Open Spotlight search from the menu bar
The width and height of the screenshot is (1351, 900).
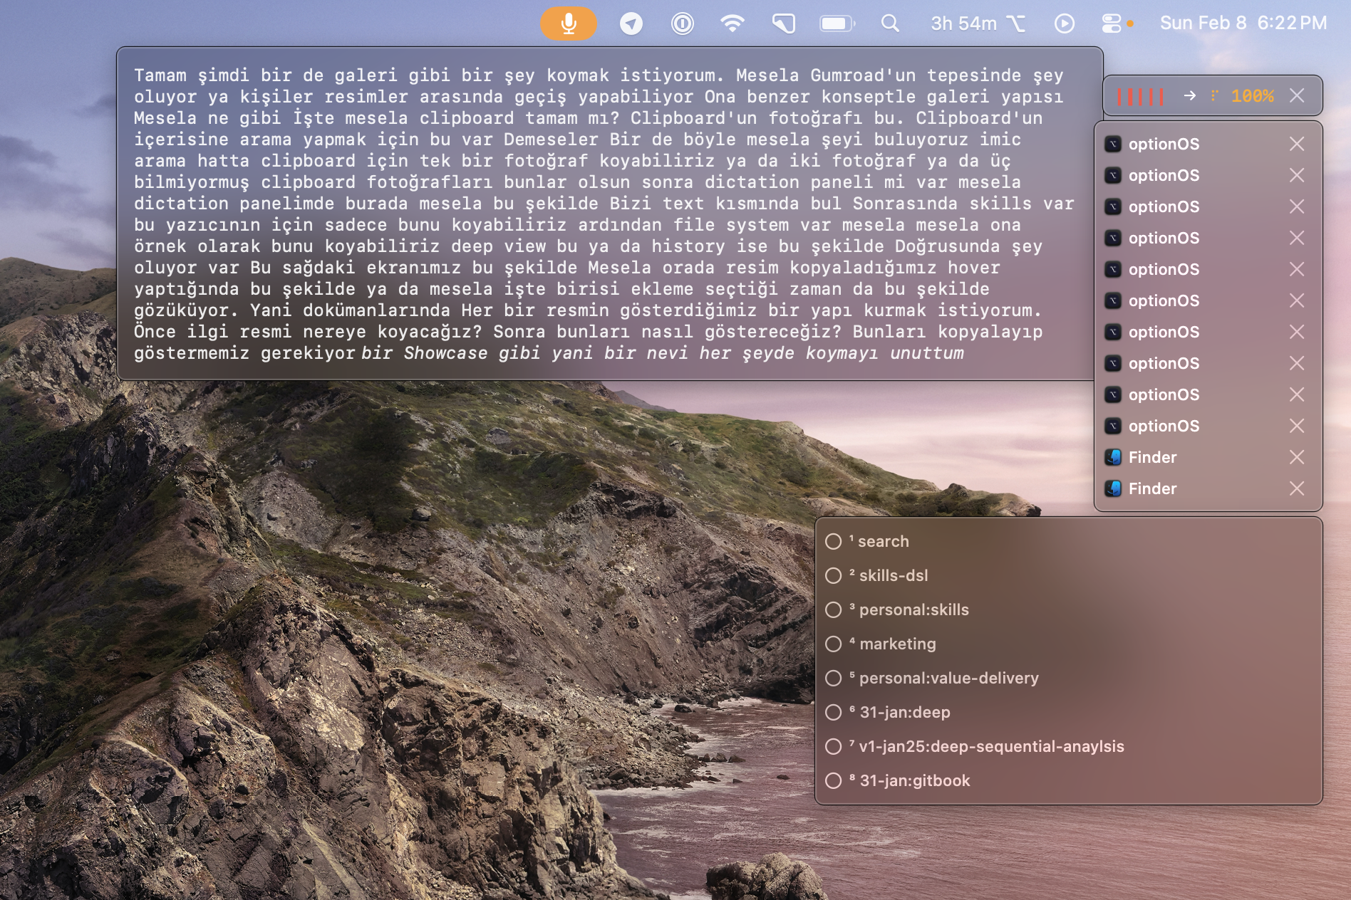point(889,23)
